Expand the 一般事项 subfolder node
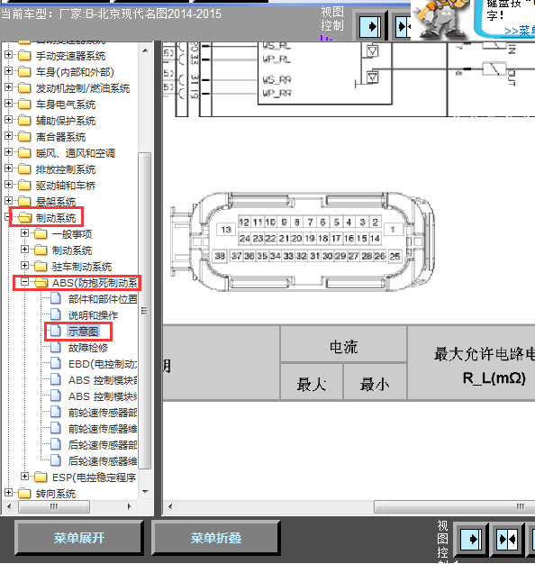This screenshot has width=535, height=564. [24, 233]
